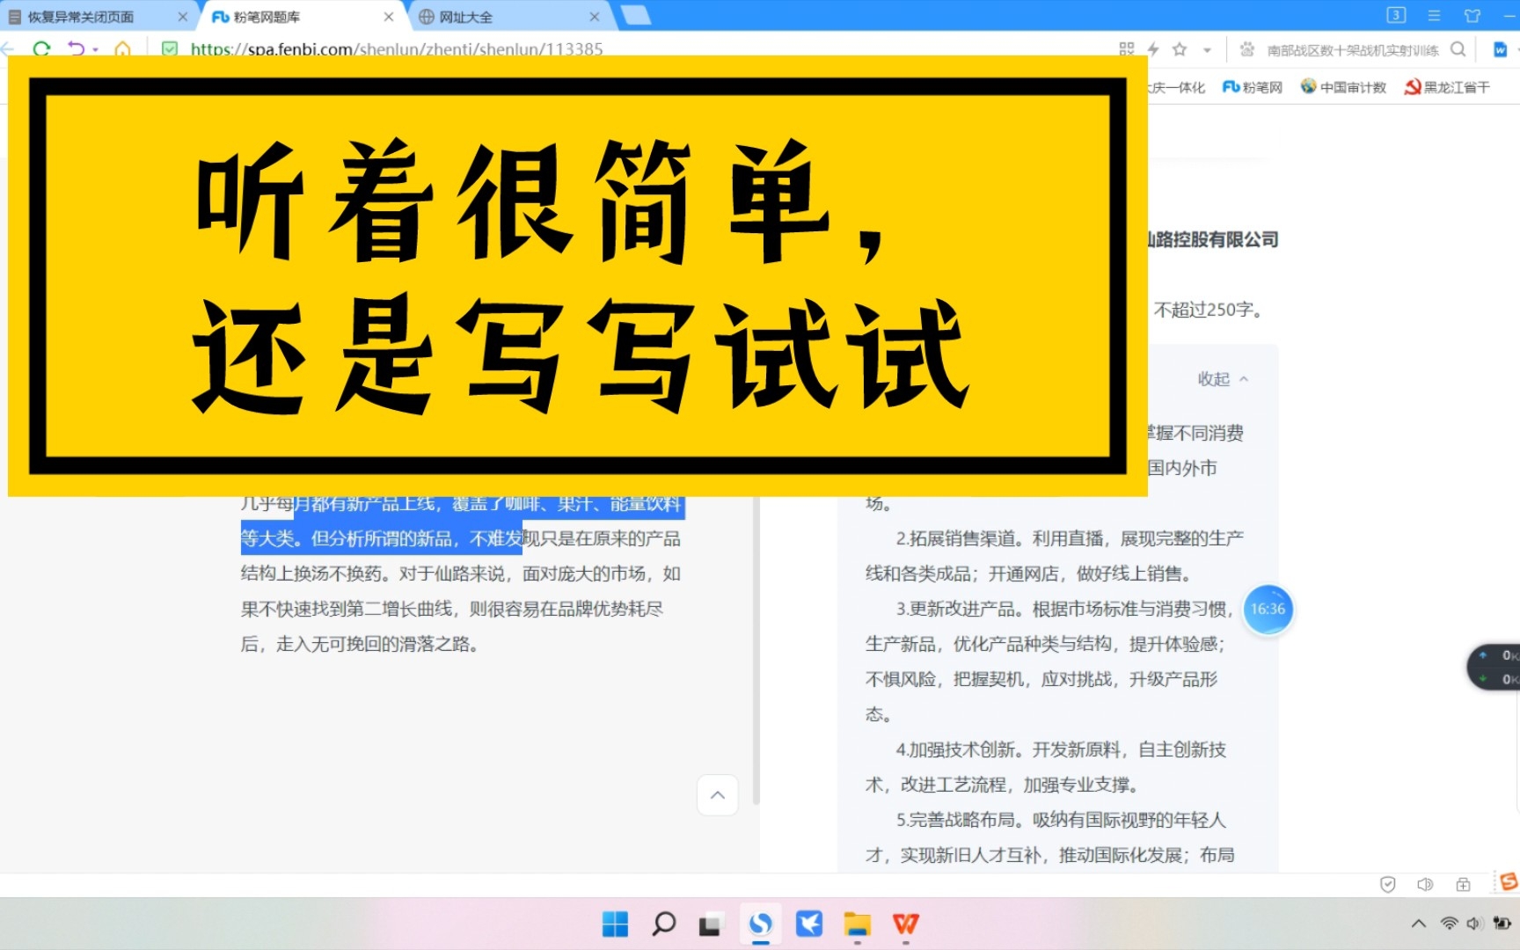Screen dimensions: 1520x950
Task: Close the 恢复异常关闭页面 tab
Action: (183, 17)
